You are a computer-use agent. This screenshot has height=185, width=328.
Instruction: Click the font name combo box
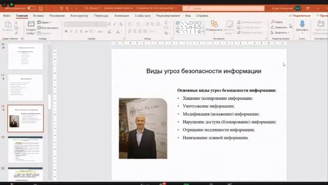pyautogui.click(x=80, y=24)
